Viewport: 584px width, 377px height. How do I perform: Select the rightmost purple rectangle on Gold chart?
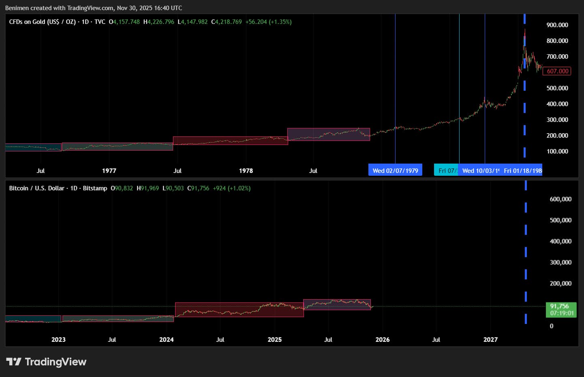(328, 134)
